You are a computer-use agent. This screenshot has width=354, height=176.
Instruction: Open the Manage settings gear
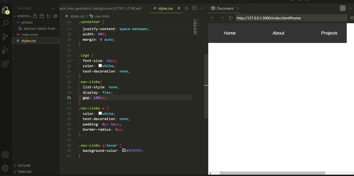5,168
